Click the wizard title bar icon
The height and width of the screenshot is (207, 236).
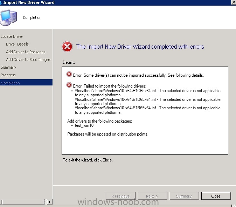[1, 2]
